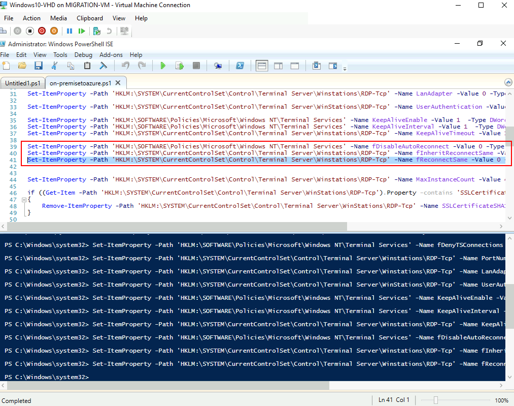
Task: Open the Tools menu in PowerShell ISE
Action: [60, 55]
